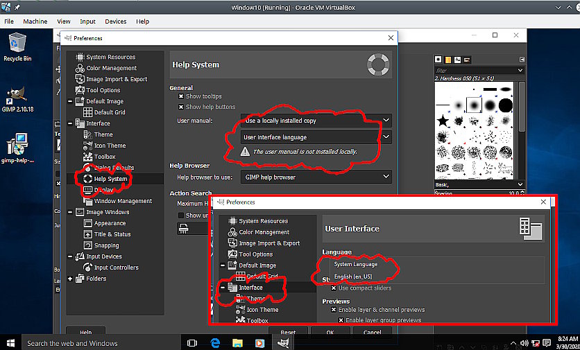Choose English [en_US] in the Language list
This screenshot has width=580, height=350.
coord(353,277)
